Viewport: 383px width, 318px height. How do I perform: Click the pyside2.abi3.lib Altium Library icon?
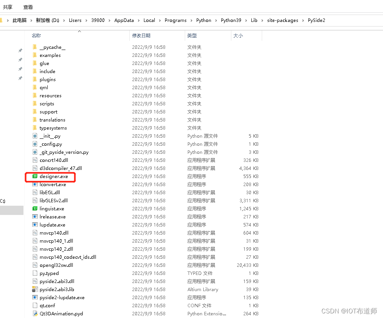[35, 289]
